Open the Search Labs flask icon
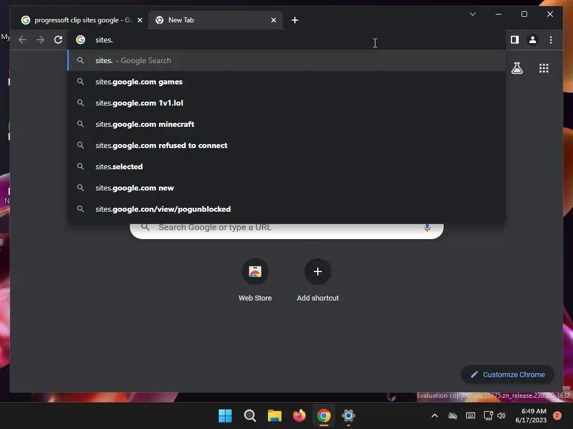Viewport: 573px width, 429px height. point(516,68)
